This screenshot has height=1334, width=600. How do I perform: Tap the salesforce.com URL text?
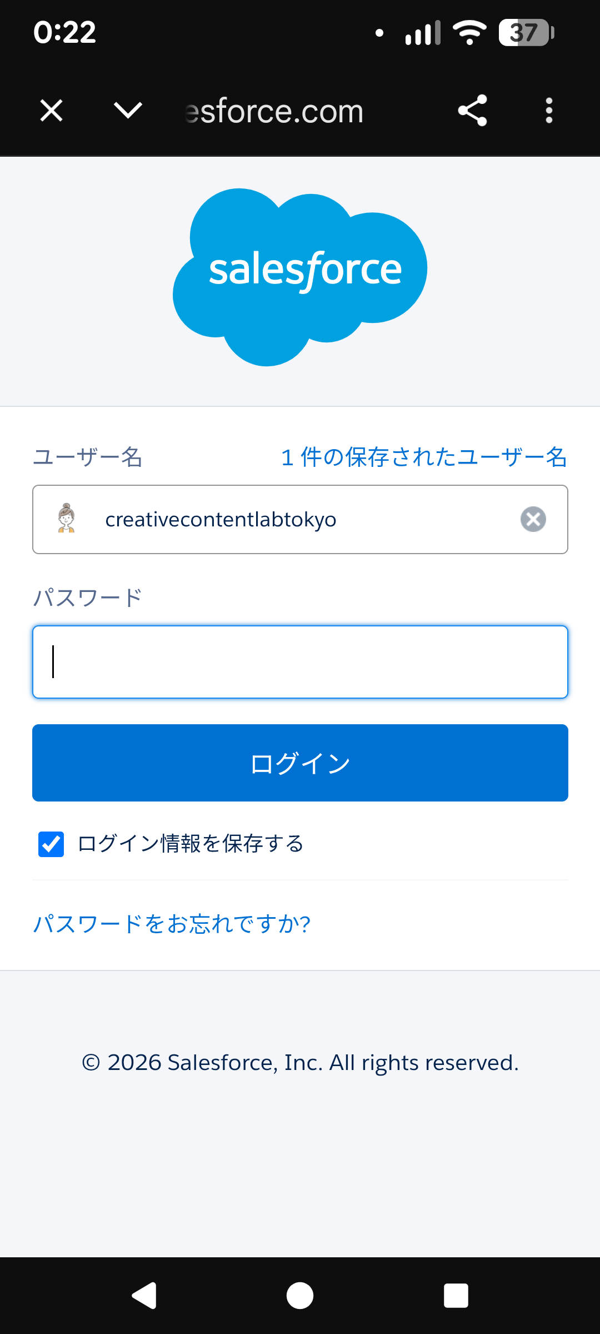274,111
